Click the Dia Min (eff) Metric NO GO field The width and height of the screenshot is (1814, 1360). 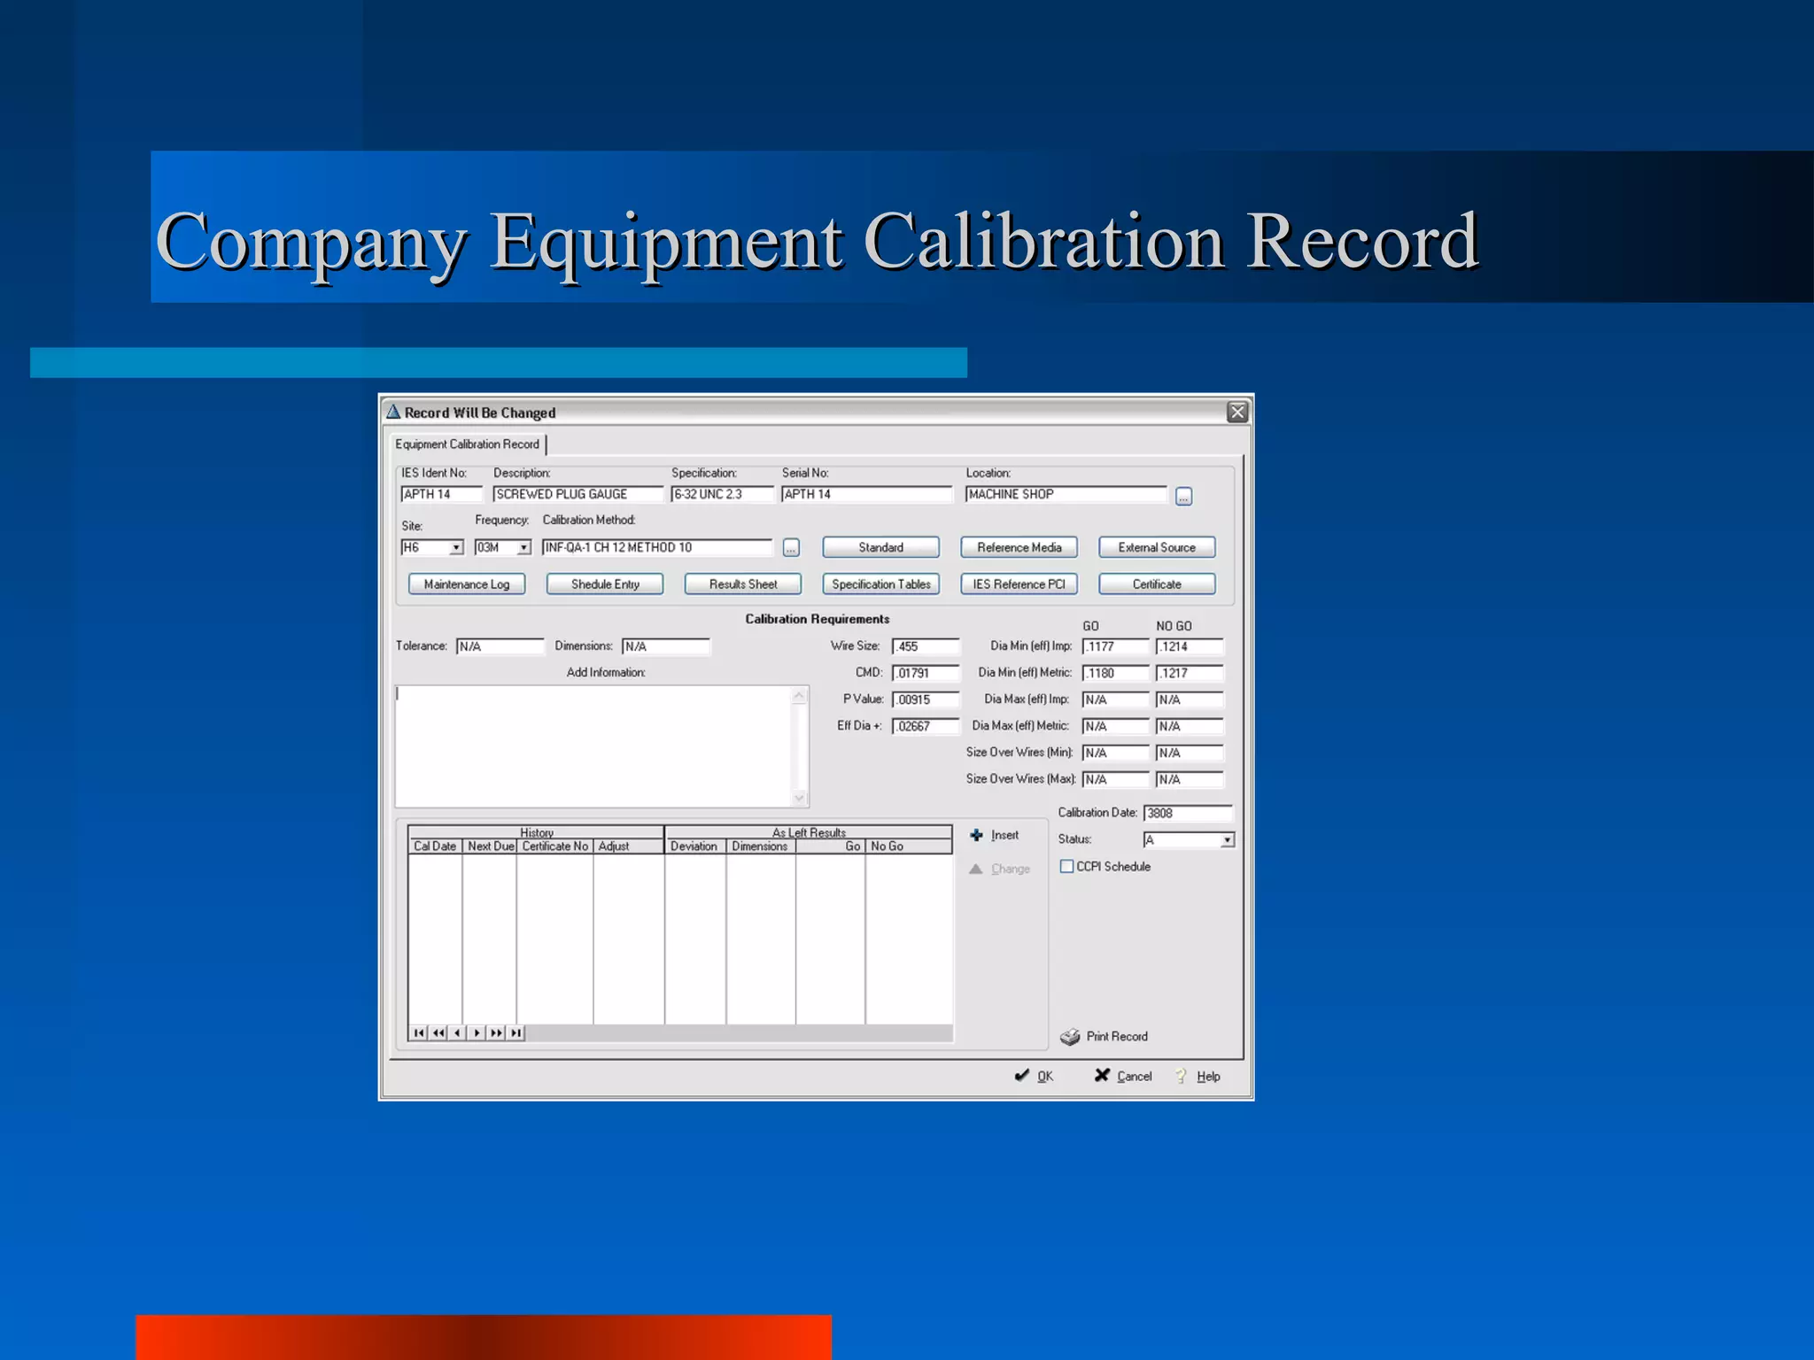click(x=1190, y=673)
